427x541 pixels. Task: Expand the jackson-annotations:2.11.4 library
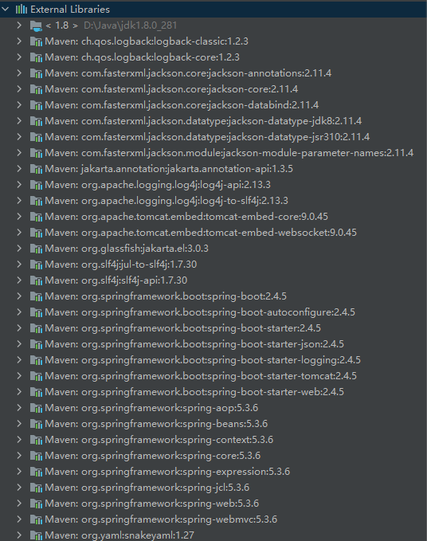19,73
